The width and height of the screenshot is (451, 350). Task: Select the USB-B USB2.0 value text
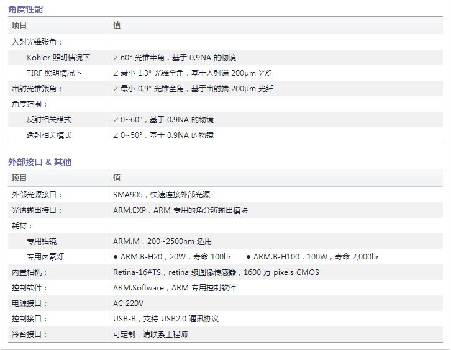tap(166, 319)
